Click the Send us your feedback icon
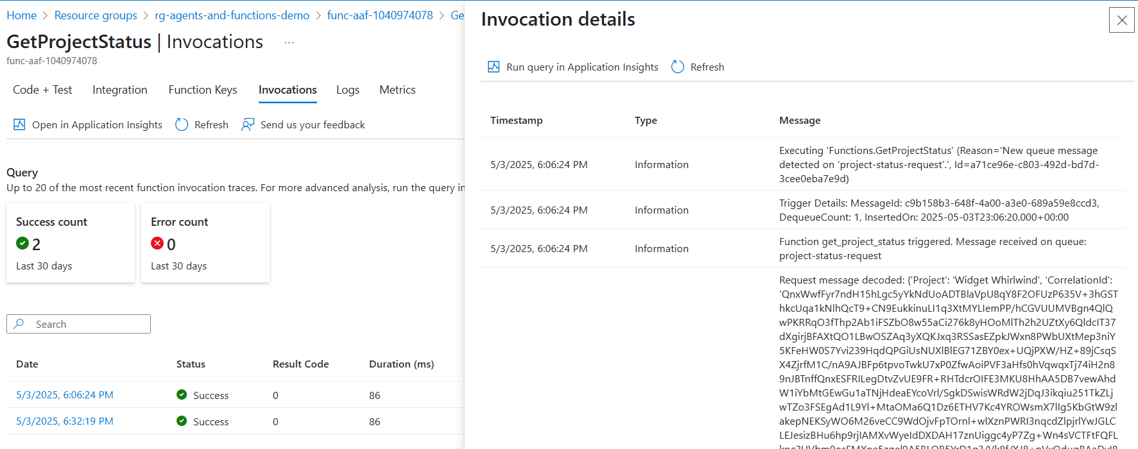 [x=248, y=124]
